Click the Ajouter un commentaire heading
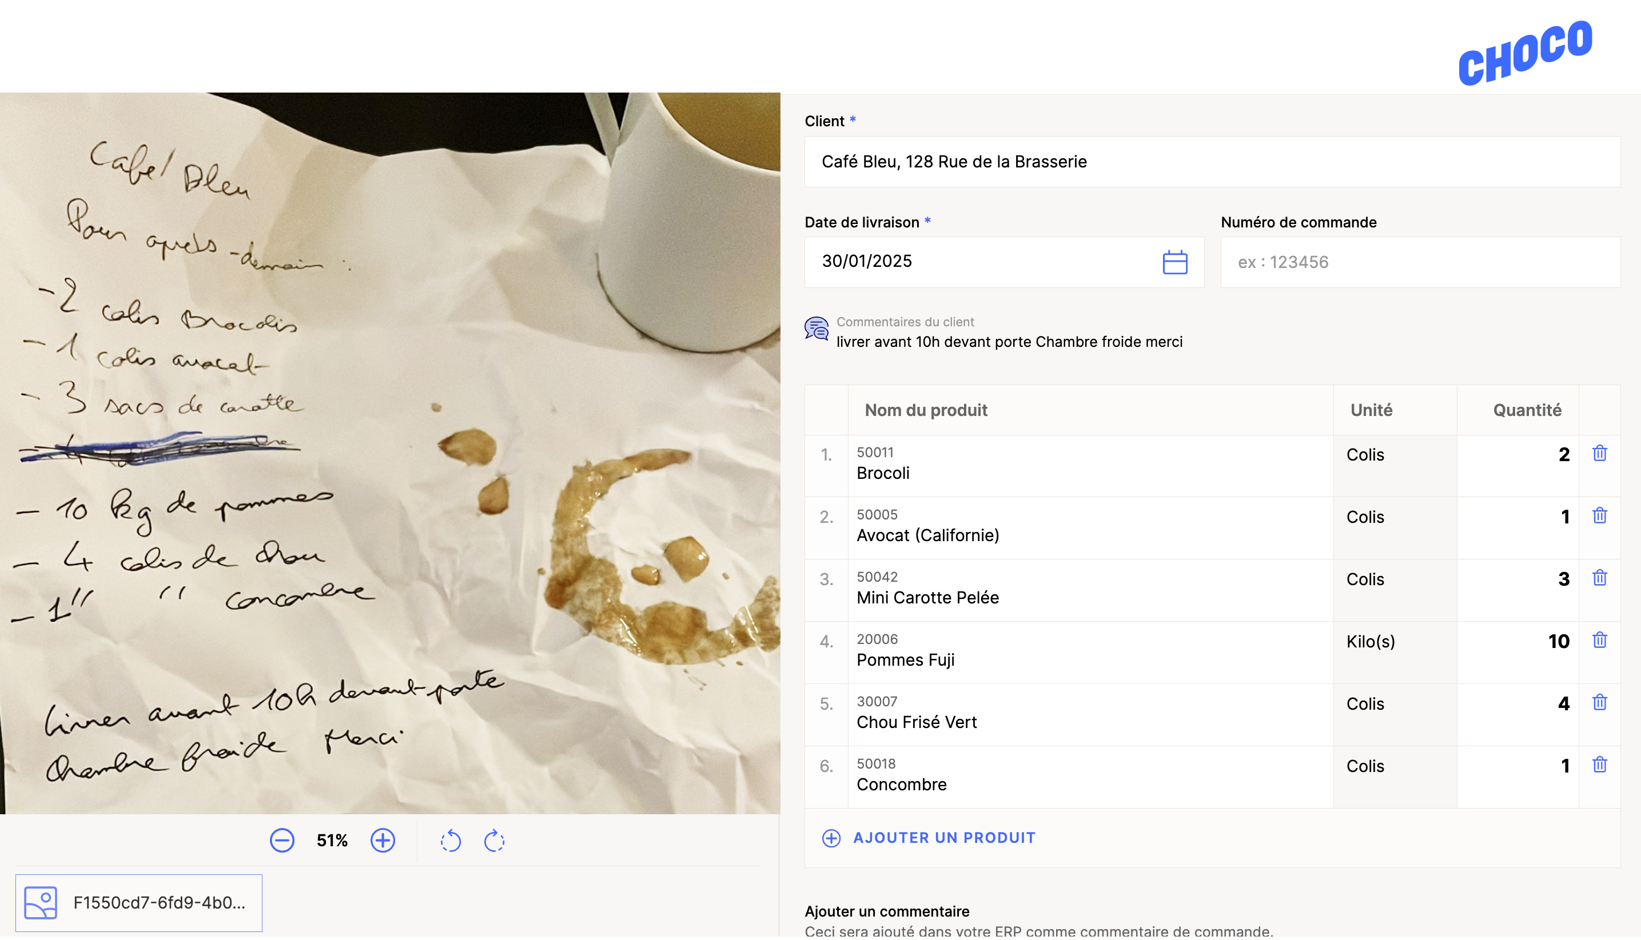 coord(887,911)
